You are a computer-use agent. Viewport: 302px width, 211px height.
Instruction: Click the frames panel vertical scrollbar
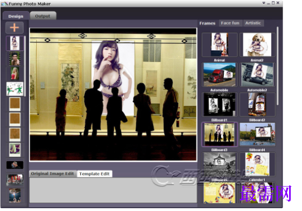click(x=277, y=66)
